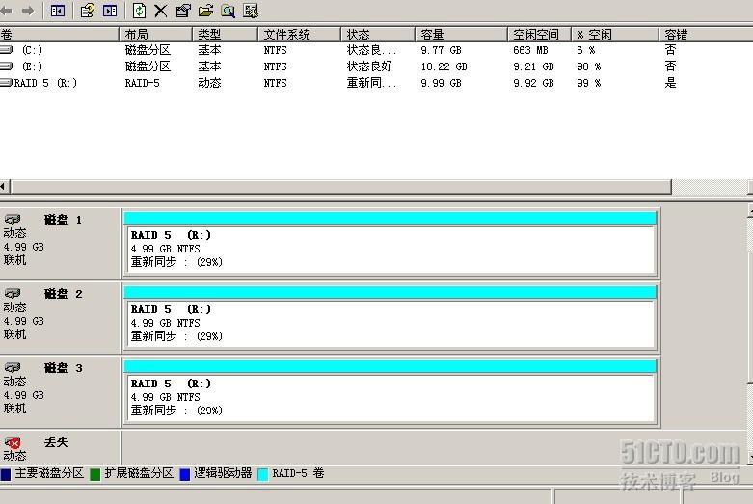This screenshot has width=753, height=504.
Task: Click the 重新同... status cell
Action: 372,83
